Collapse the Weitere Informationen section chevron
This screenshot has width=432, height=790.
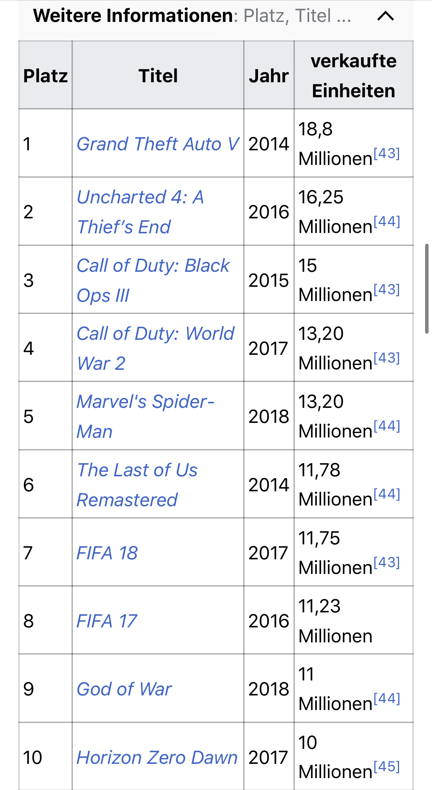pyautogui.click(x=386, y=16)
